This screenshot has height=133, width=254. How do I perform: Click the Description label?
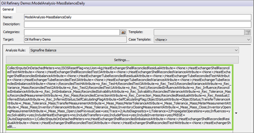pos(12,24)
